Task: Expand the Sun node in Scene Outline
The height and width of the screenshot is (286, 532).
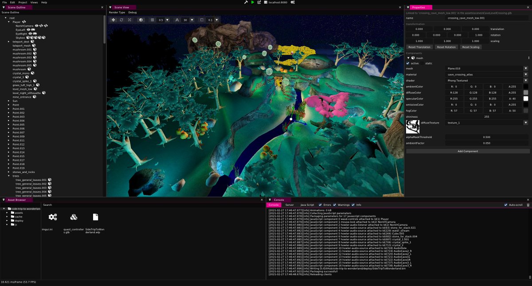Action: [9, 101]
